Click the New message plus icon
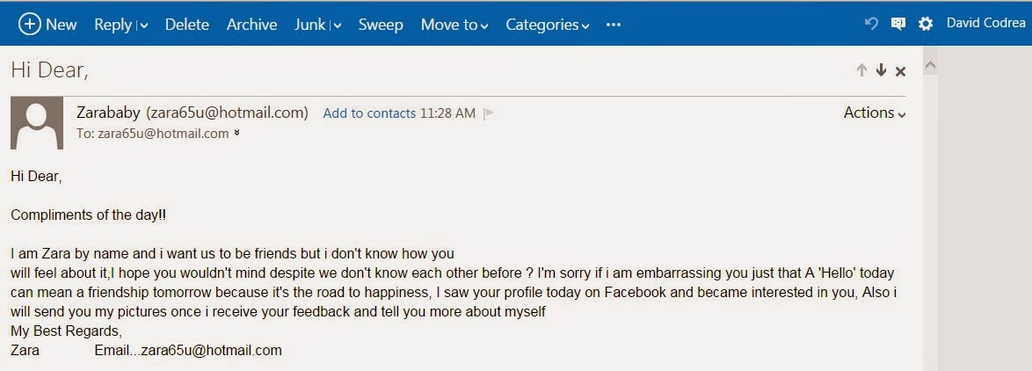The width and height of the screenshot is (1032, 371). coord(30,25)
